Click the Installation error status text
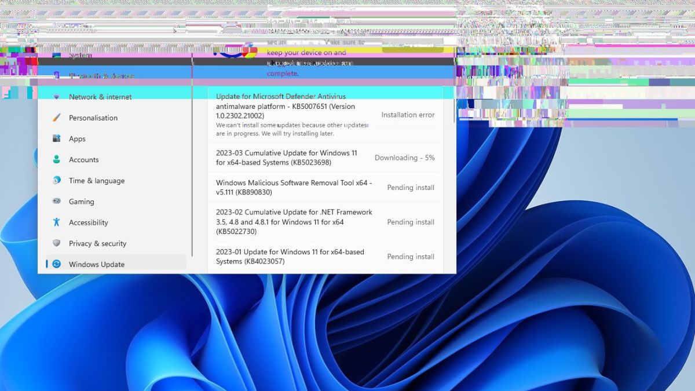 407,115
